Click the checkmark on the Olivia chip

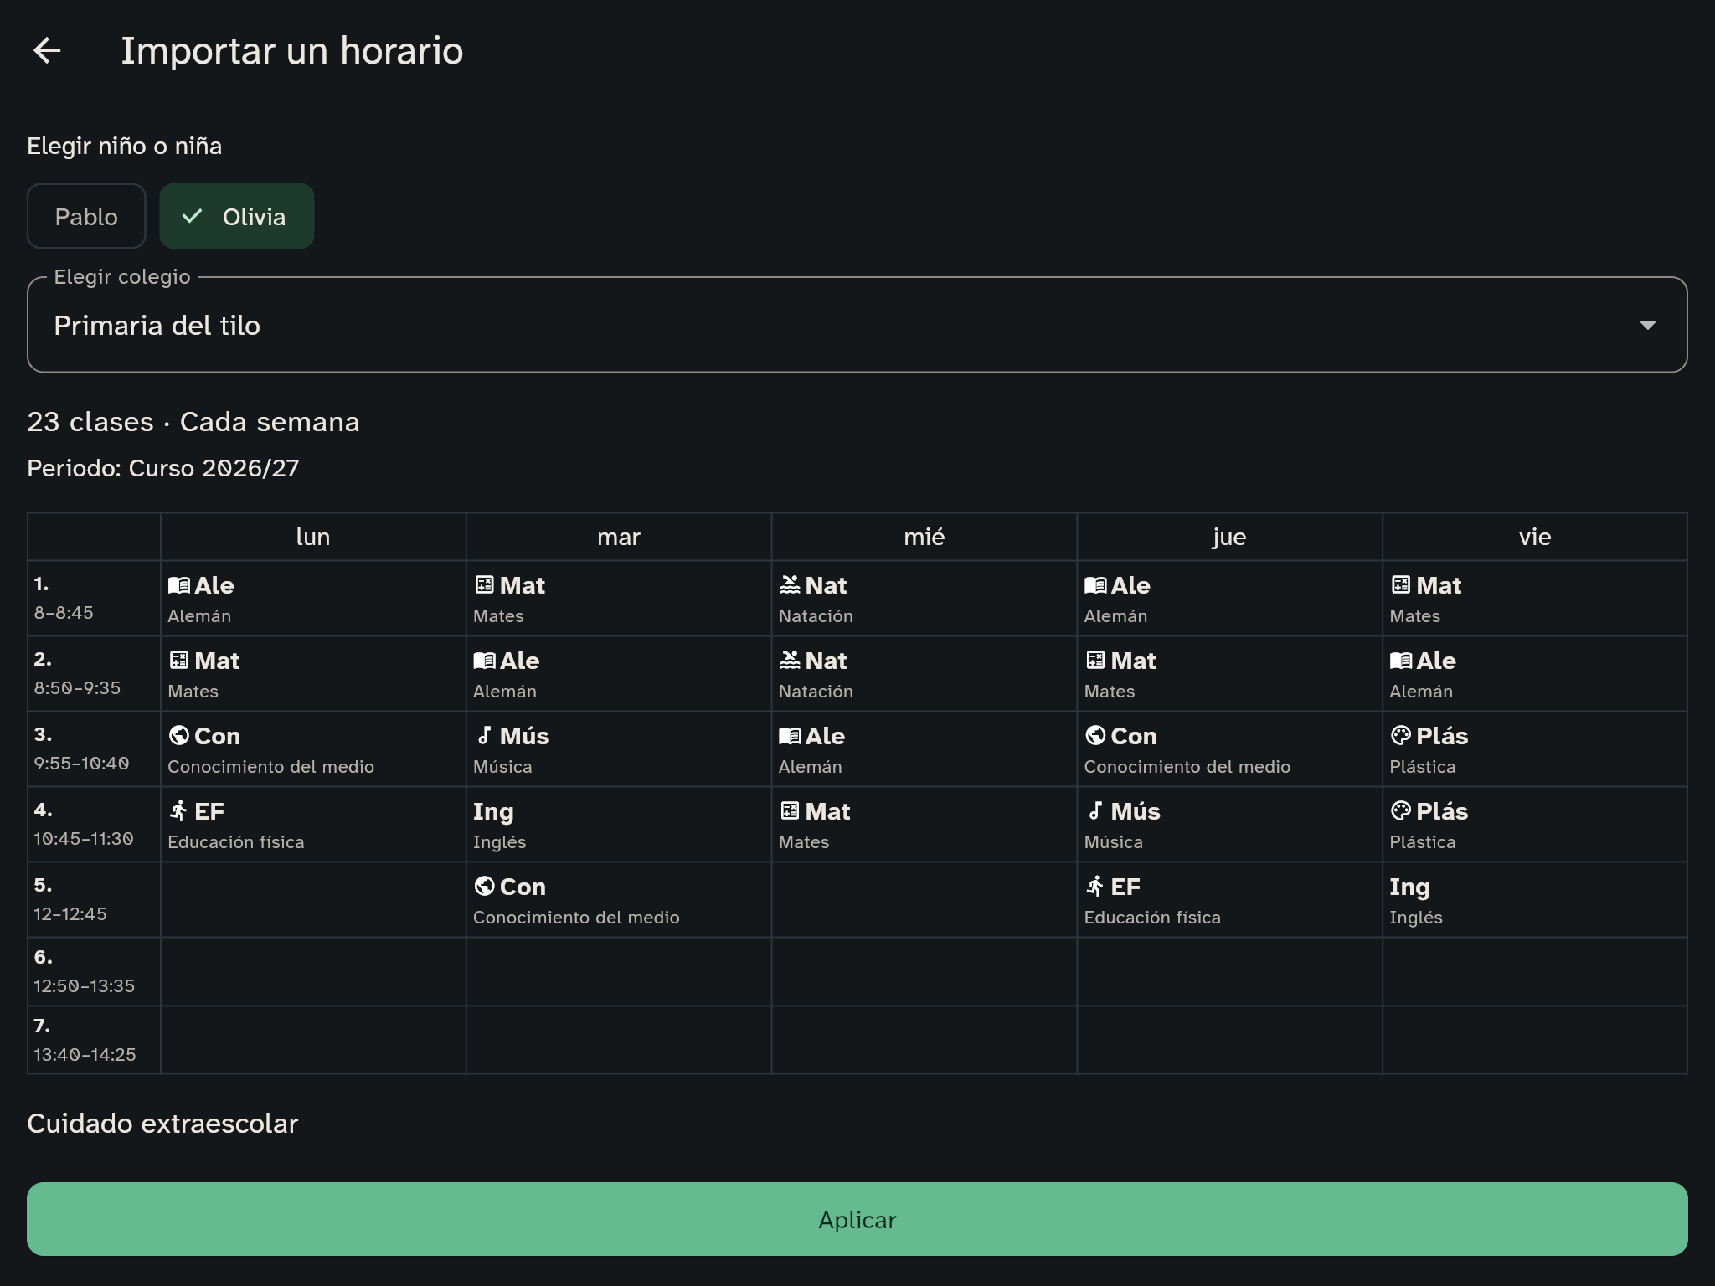click(192, 216)
